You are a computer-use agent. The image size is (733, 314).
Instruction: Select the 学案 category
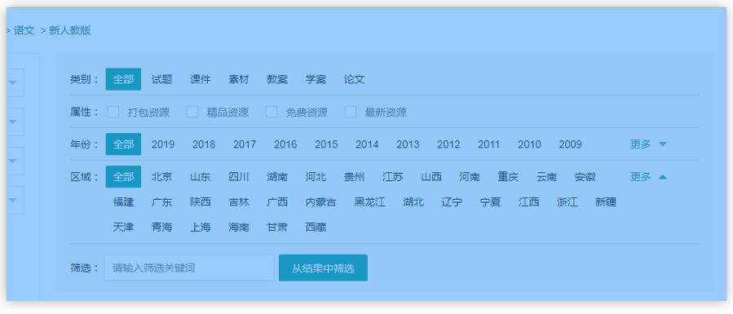(x=316, y=79)
